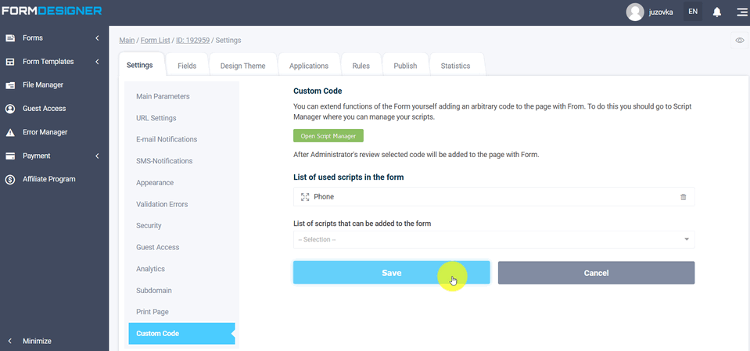Switch to the Design Theme tab
Image resolution: width=750 pixels, height=351 pixels.
pyautogui.click(x=242, y=66)
